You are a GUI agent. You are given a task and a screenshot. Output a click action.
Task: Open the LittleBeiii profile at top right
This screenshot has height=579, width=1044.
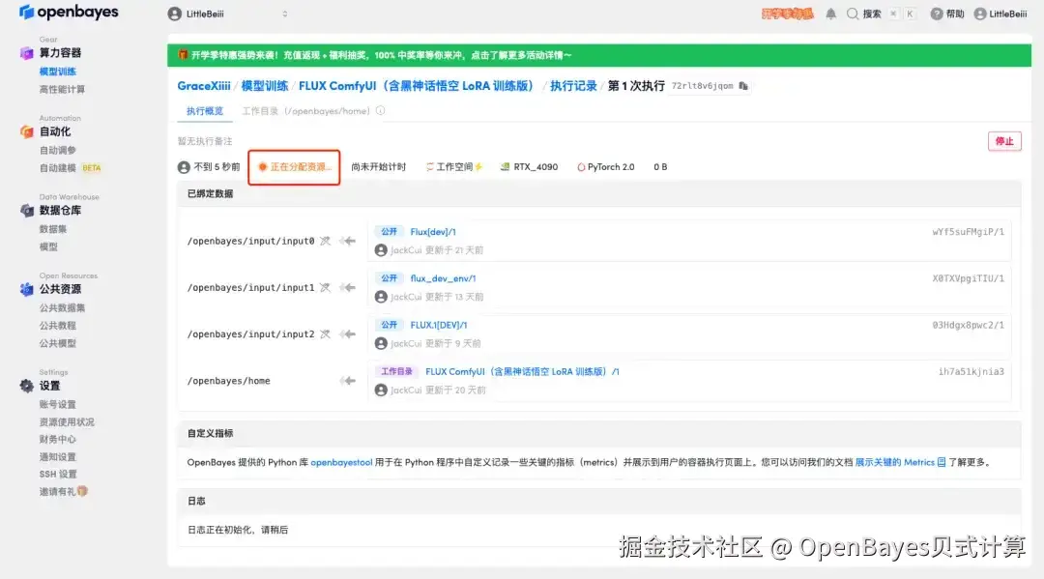[x=1000, y=14]
